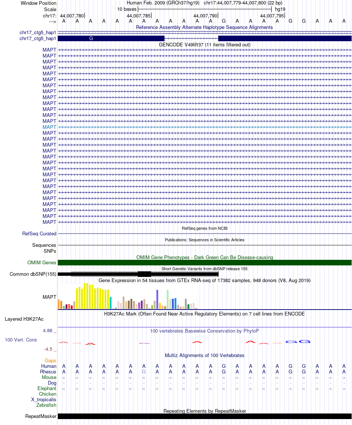Select the 44,007,790 ruler coordinate
Screen dimensions: 352x425
[x=205, y=16]
